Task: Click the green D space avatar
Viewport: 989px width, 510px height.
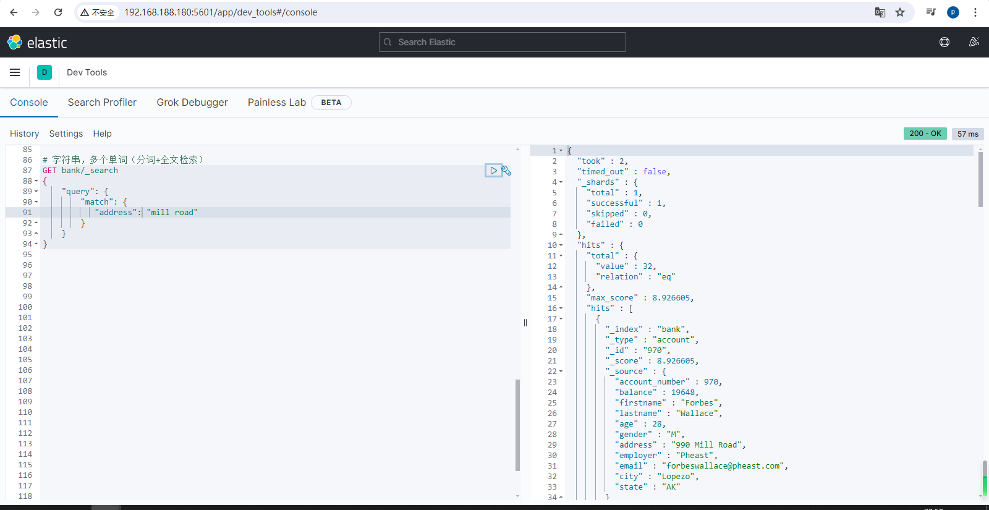Action: tap(45, 72)
